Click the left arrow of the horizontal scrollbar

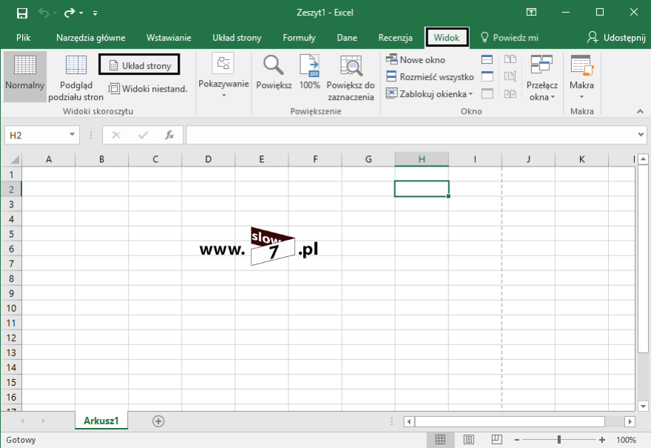click(409, 421)
